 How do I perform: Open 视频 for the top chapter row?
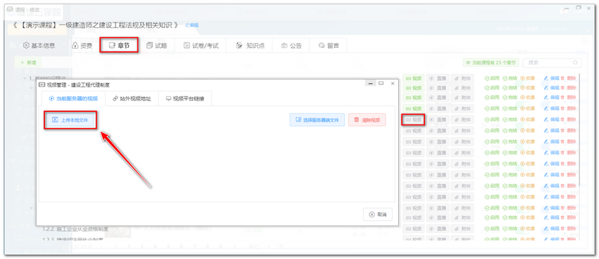(x=414, y=78)
